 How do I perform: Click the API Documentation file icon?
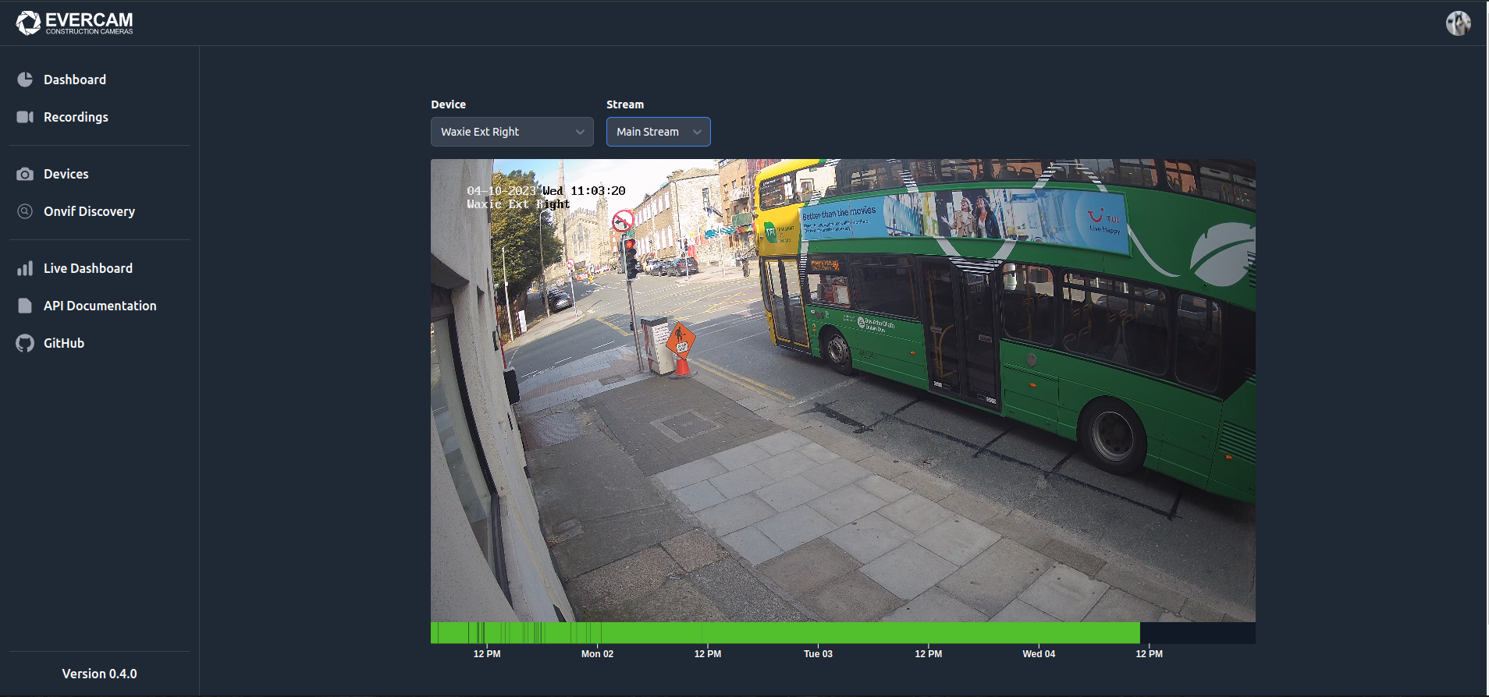pos(25,306)
